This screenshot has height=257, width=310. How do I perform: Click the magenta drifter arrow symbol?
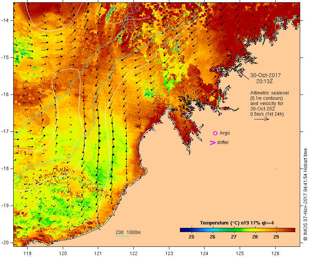tap(213, 143)
